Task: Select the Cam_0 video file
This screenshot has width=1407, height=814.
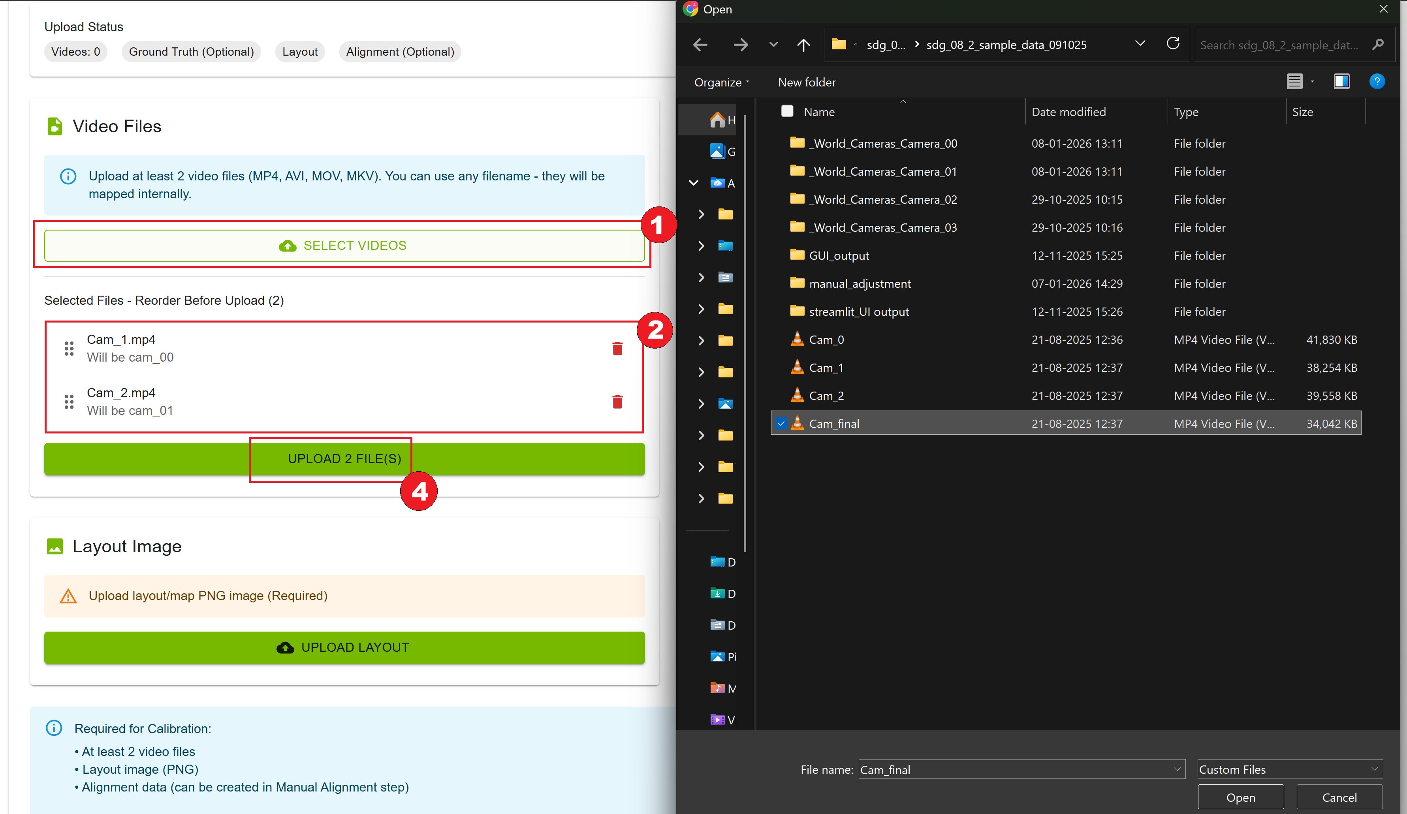Action: (826, 340)
